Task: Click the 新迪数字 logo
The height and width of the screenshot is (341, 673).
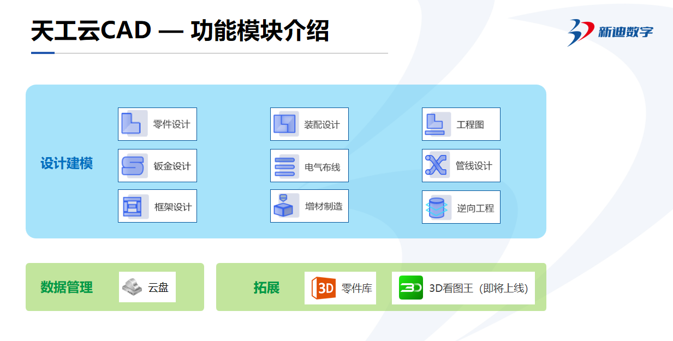Action: 610,32
